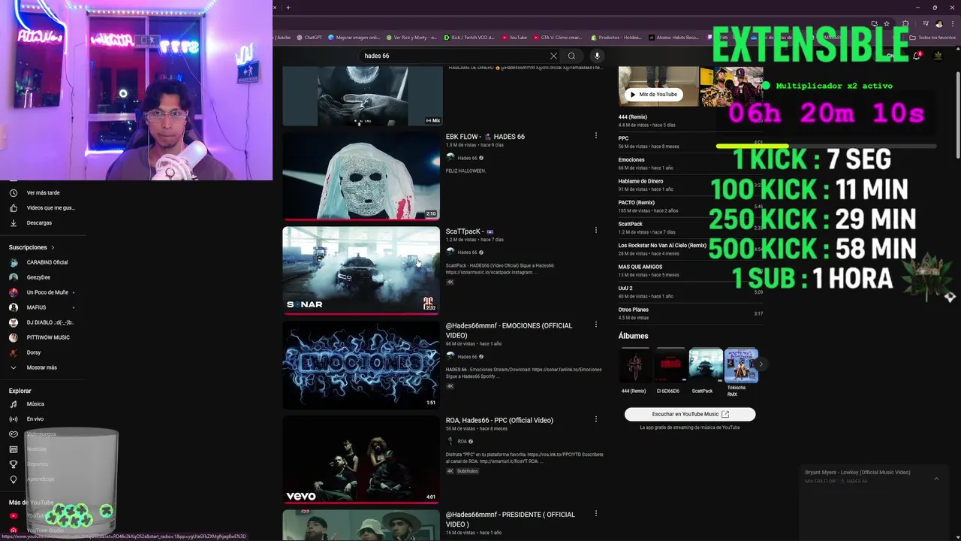Click the Ver más tarde clock icon

click(x=14, y=193)
